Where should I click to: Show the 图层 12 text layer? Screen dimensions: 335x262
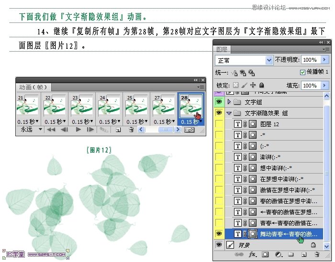coord(219,124)
